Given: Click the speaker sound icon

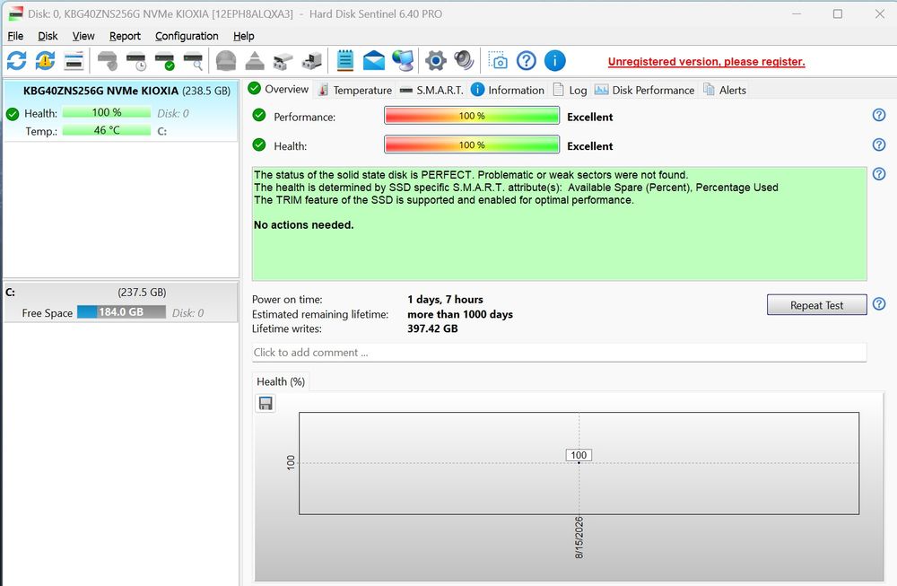Looking at the screenshot, I should [464, 61].
